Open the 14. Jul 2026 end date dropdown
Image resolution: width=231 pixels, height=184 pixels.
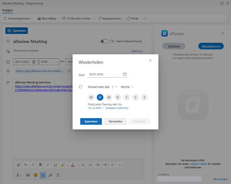(96, 108)
